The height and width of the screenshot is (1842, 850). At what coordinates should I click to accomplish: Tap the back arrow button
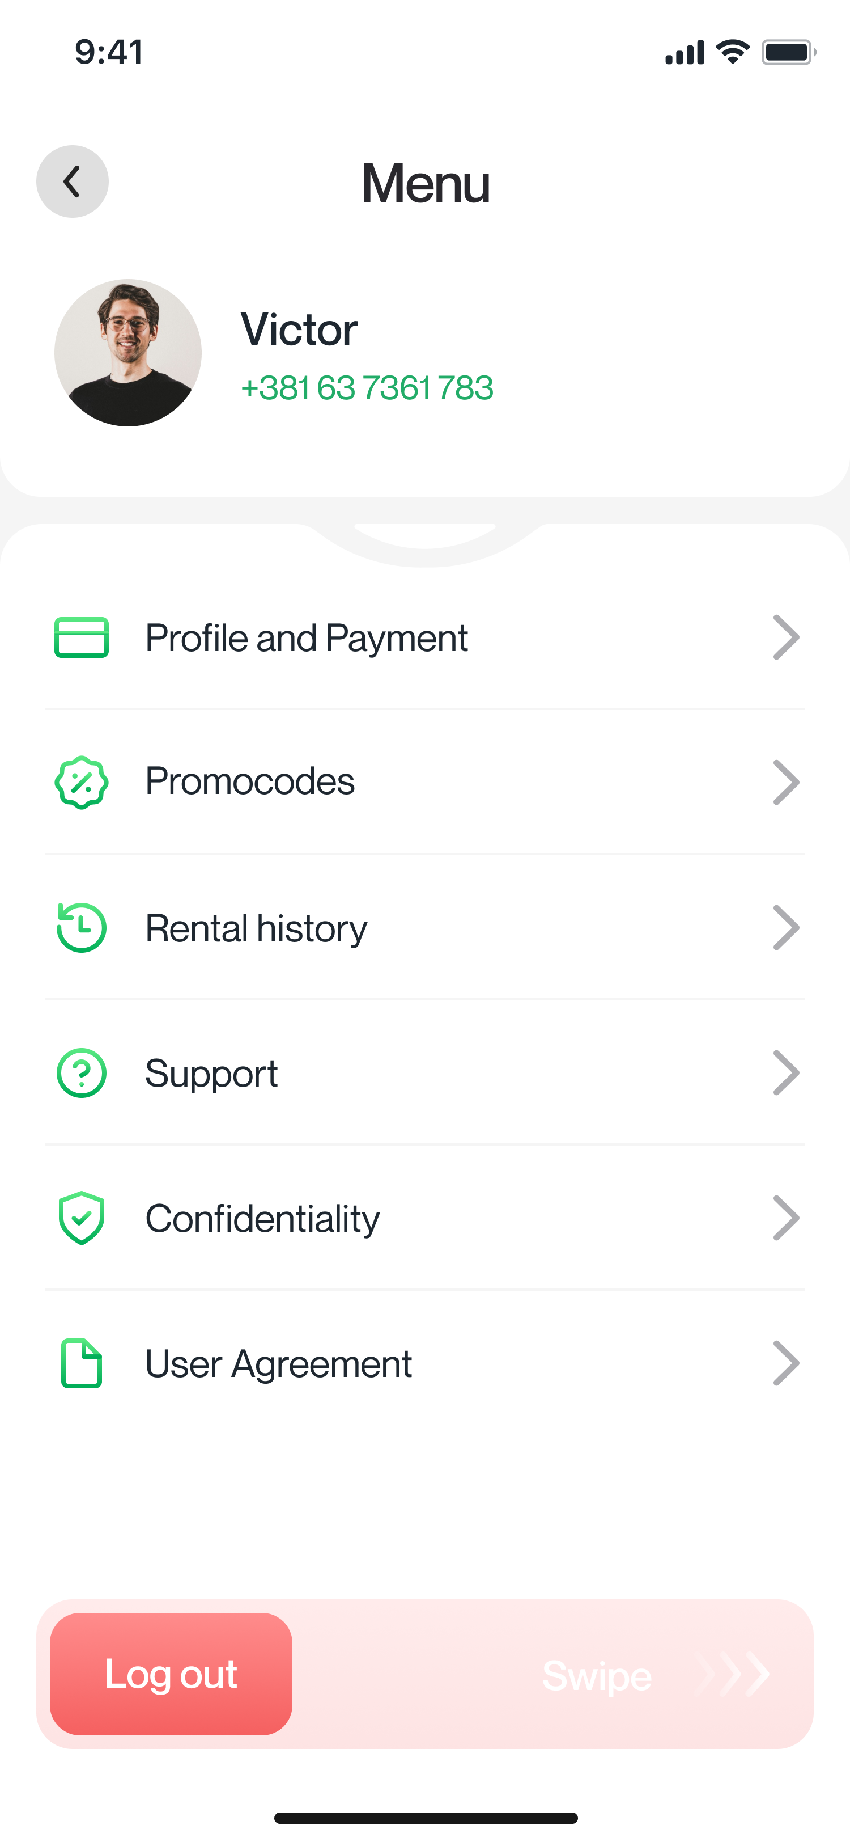72,181
